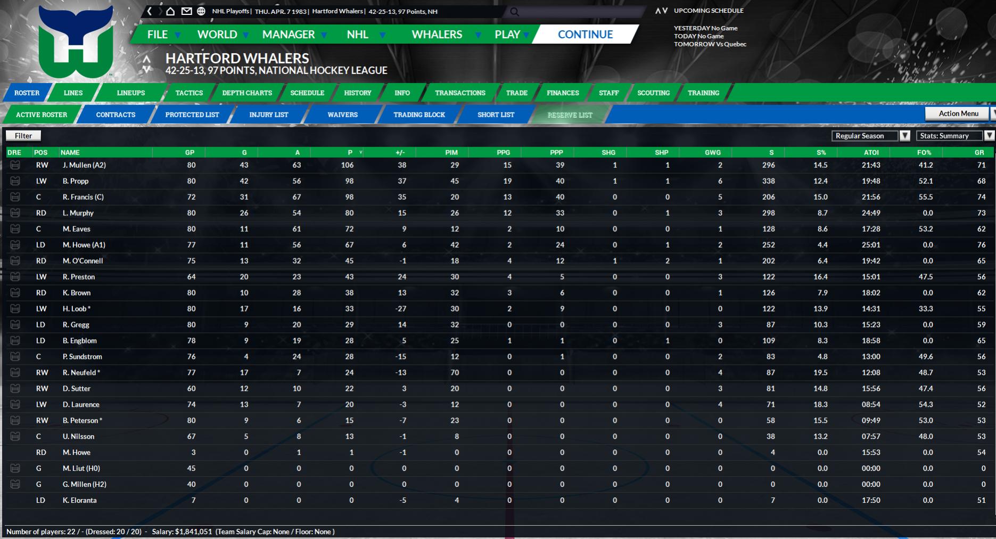Expand the WORLD dropdown menu
Viewport: 996px width, 539px height.
click(x=246, y=35)
